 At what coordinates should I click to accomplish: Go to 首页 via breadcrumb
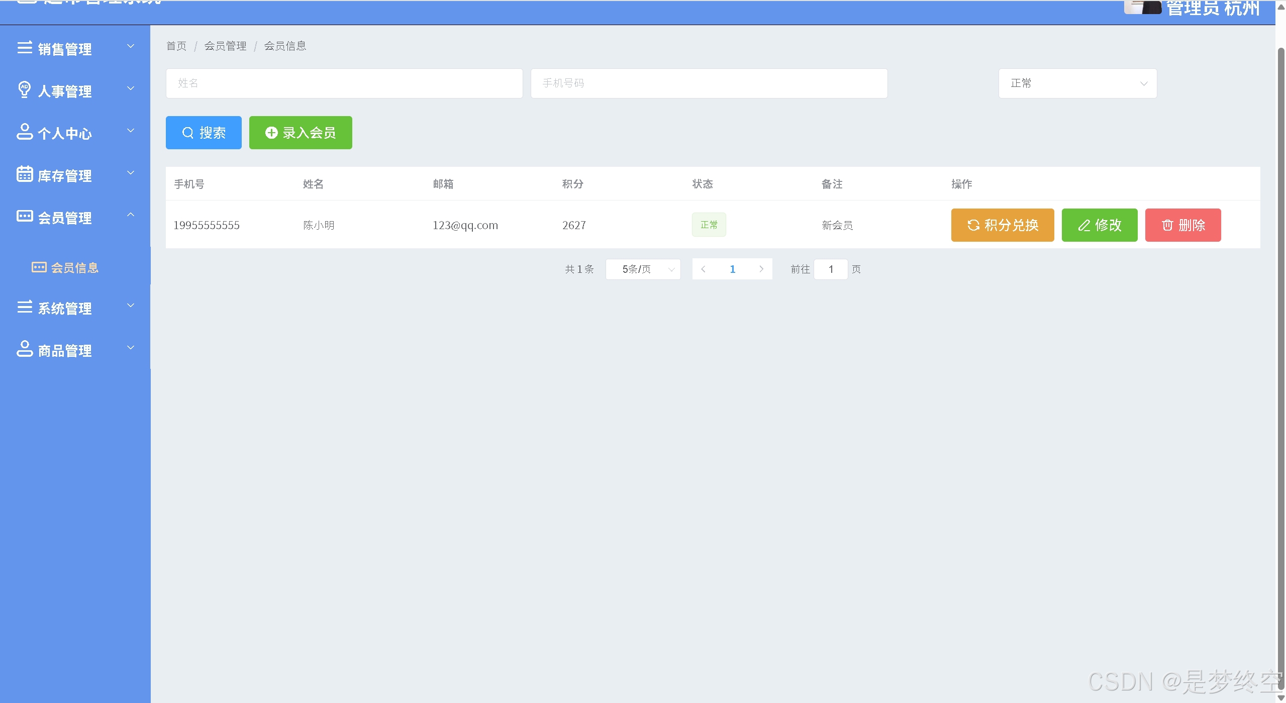[176, 46]
